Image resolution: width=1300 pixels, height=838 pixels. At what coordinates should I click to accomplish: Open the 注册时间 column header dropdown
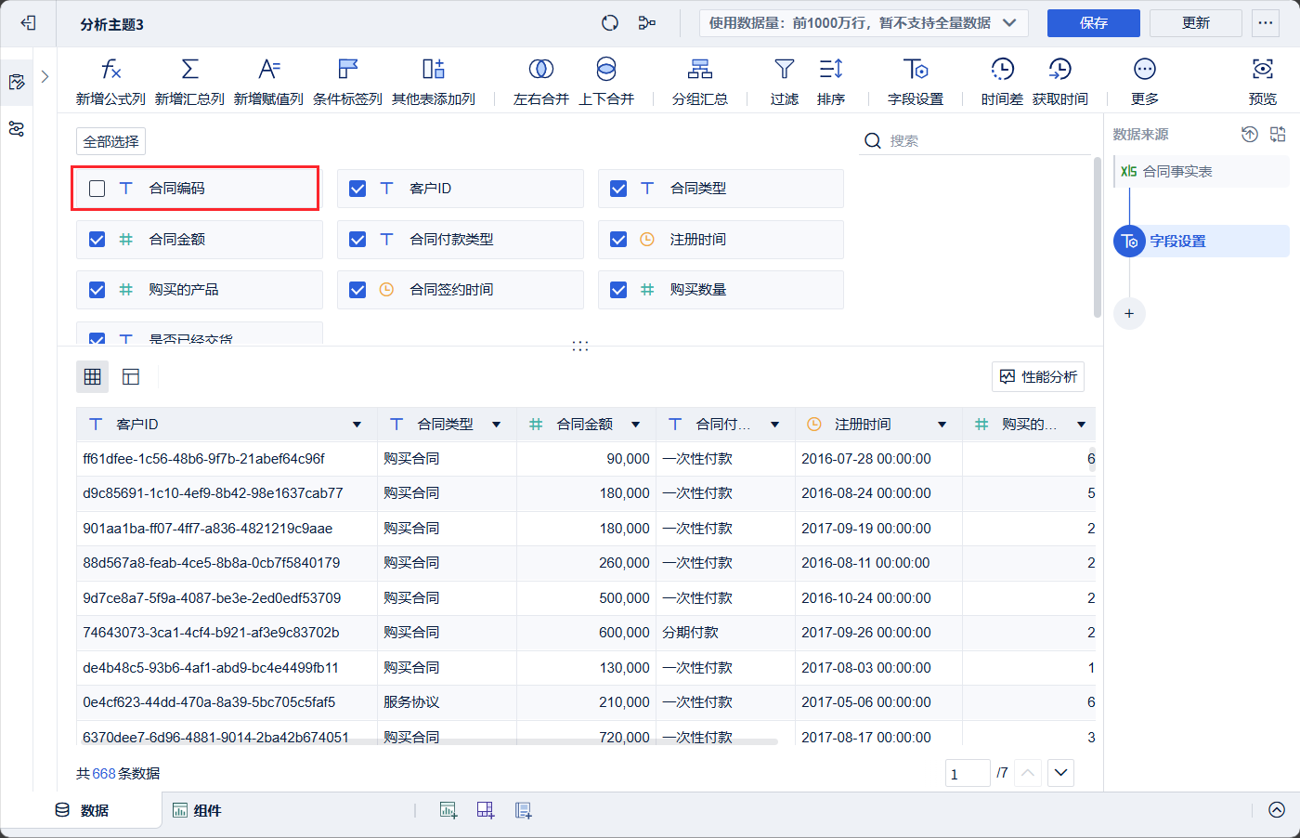pyautogui.click(x=942, y=425)
